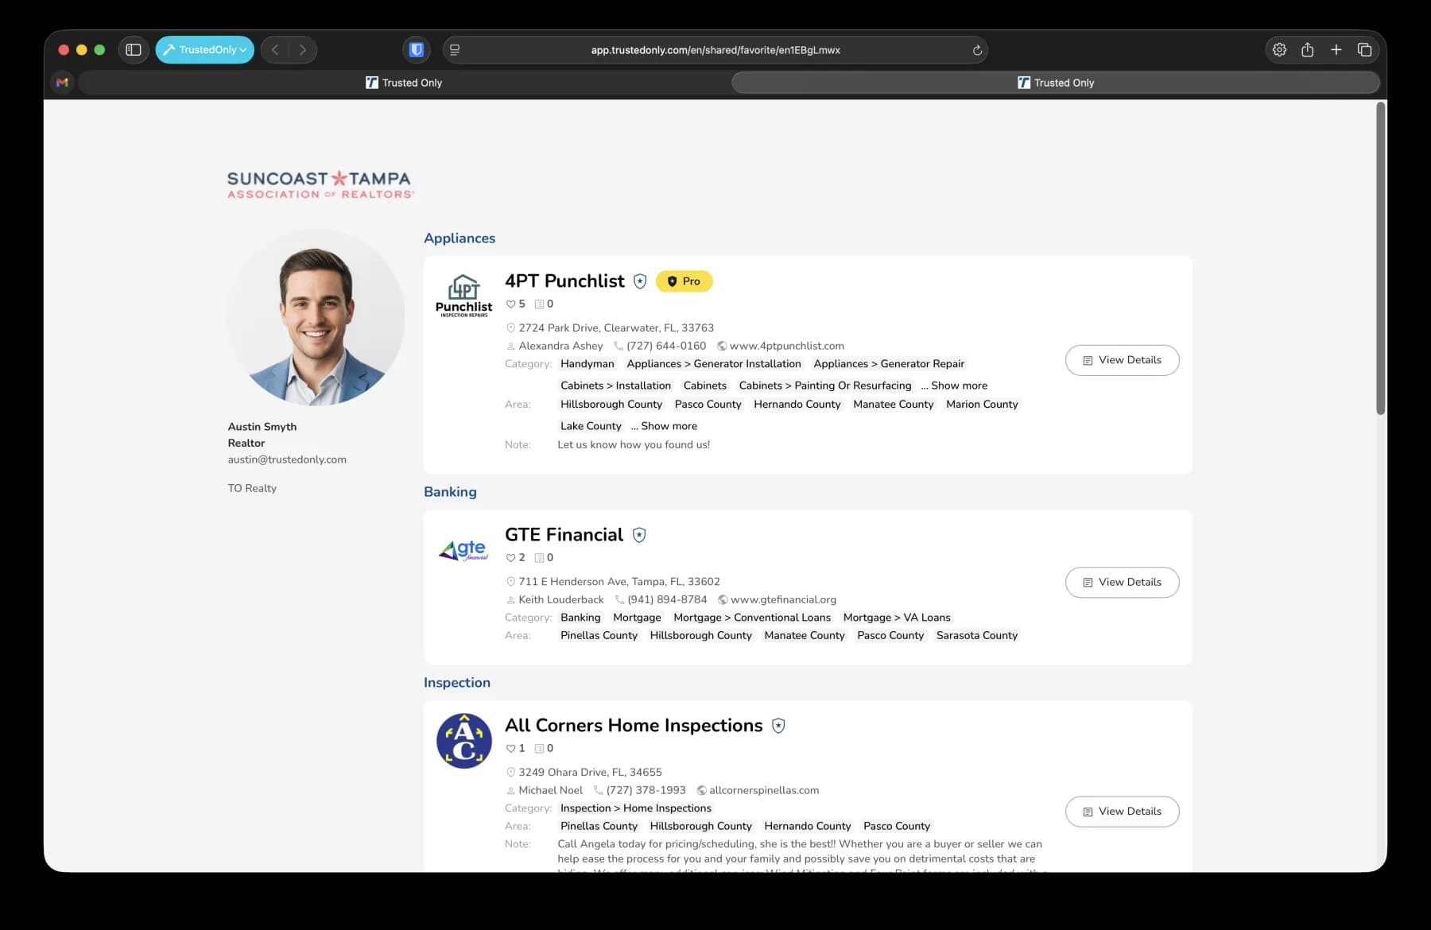Viewport: 1431px width, 930px height.
Task: Reload the current page
Action: (x=977, y=50)
